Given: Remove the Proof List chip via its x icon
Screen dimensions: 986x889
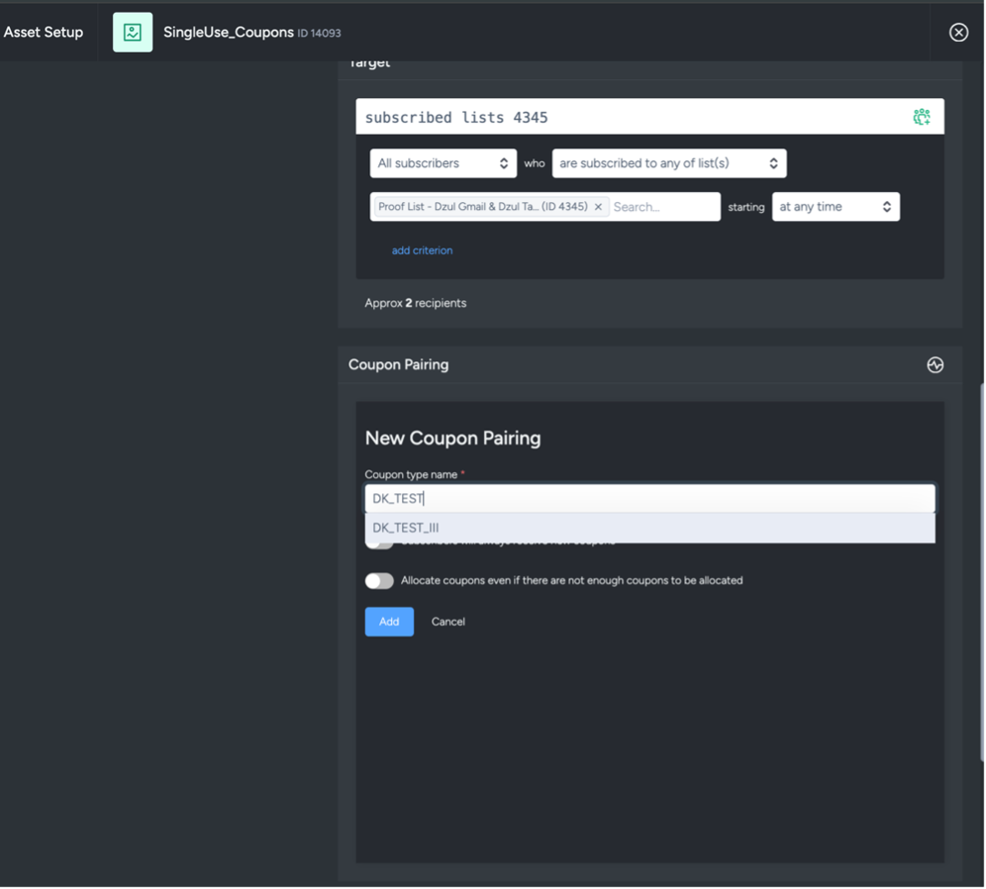Looking at the screenshot, I should tap(598, 207).
